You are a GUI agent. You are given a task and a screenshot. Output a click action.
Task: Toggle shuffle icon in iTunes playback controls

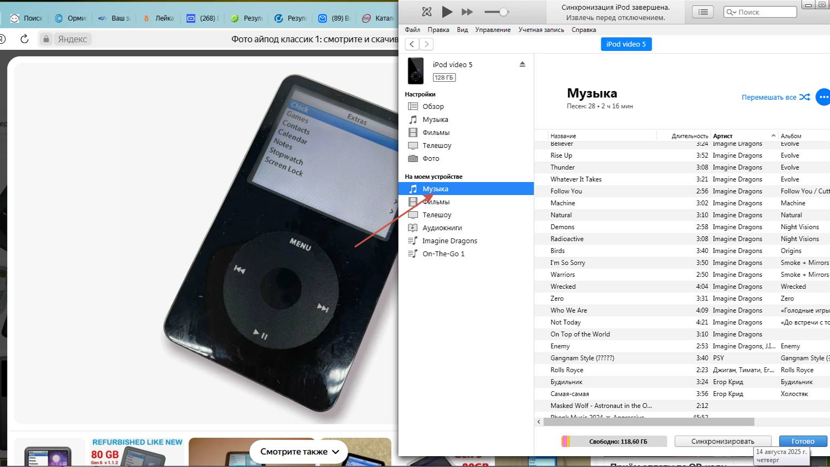tap(427, 11)
